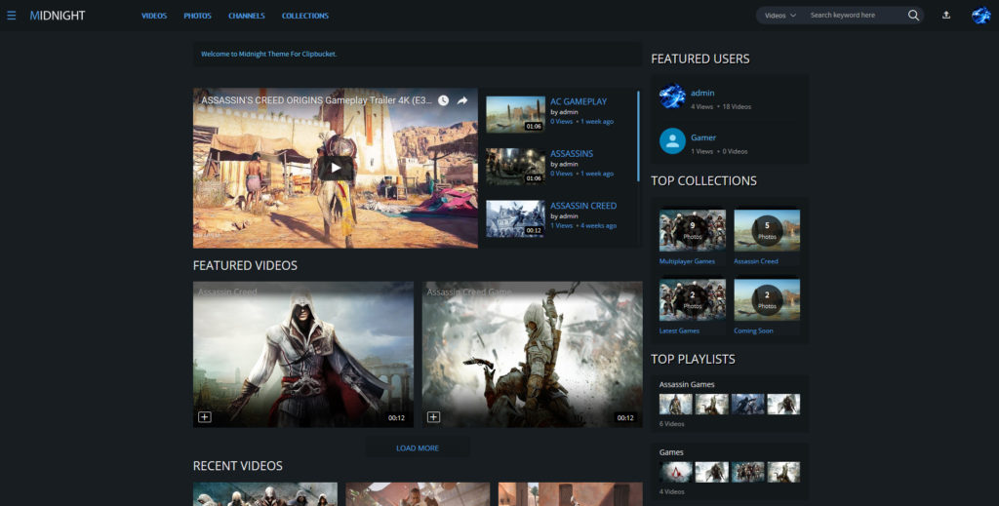999x506 pixels.
Task: Open the Gamer featured user avatar
Action: 672,141
